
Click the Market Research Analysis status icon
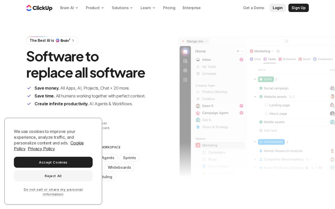(x=261, y=151)
